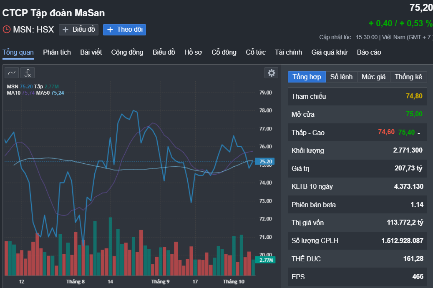
Task: Click the MA10 indicator legend label
Action: coord(14,93)
